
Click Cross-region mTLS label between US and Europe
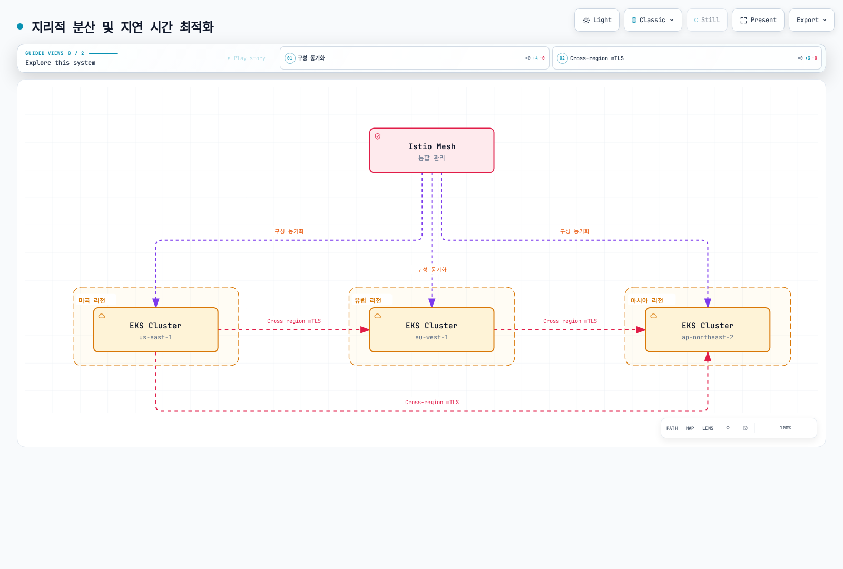point(294,321)
